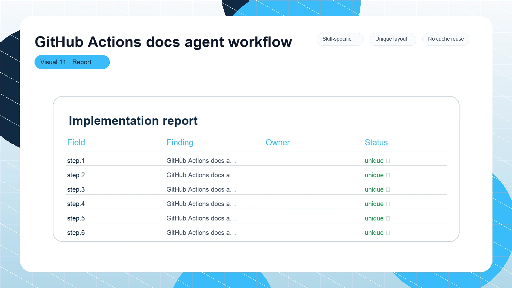Click the Finding column header
Screen dimensions: 512x288
point(180,142)
